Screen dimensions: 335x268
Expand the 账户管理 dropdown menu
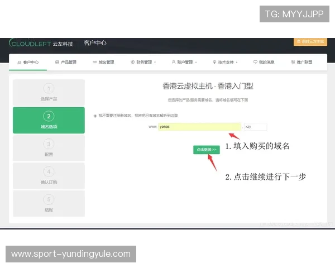(x=184, y=62)
